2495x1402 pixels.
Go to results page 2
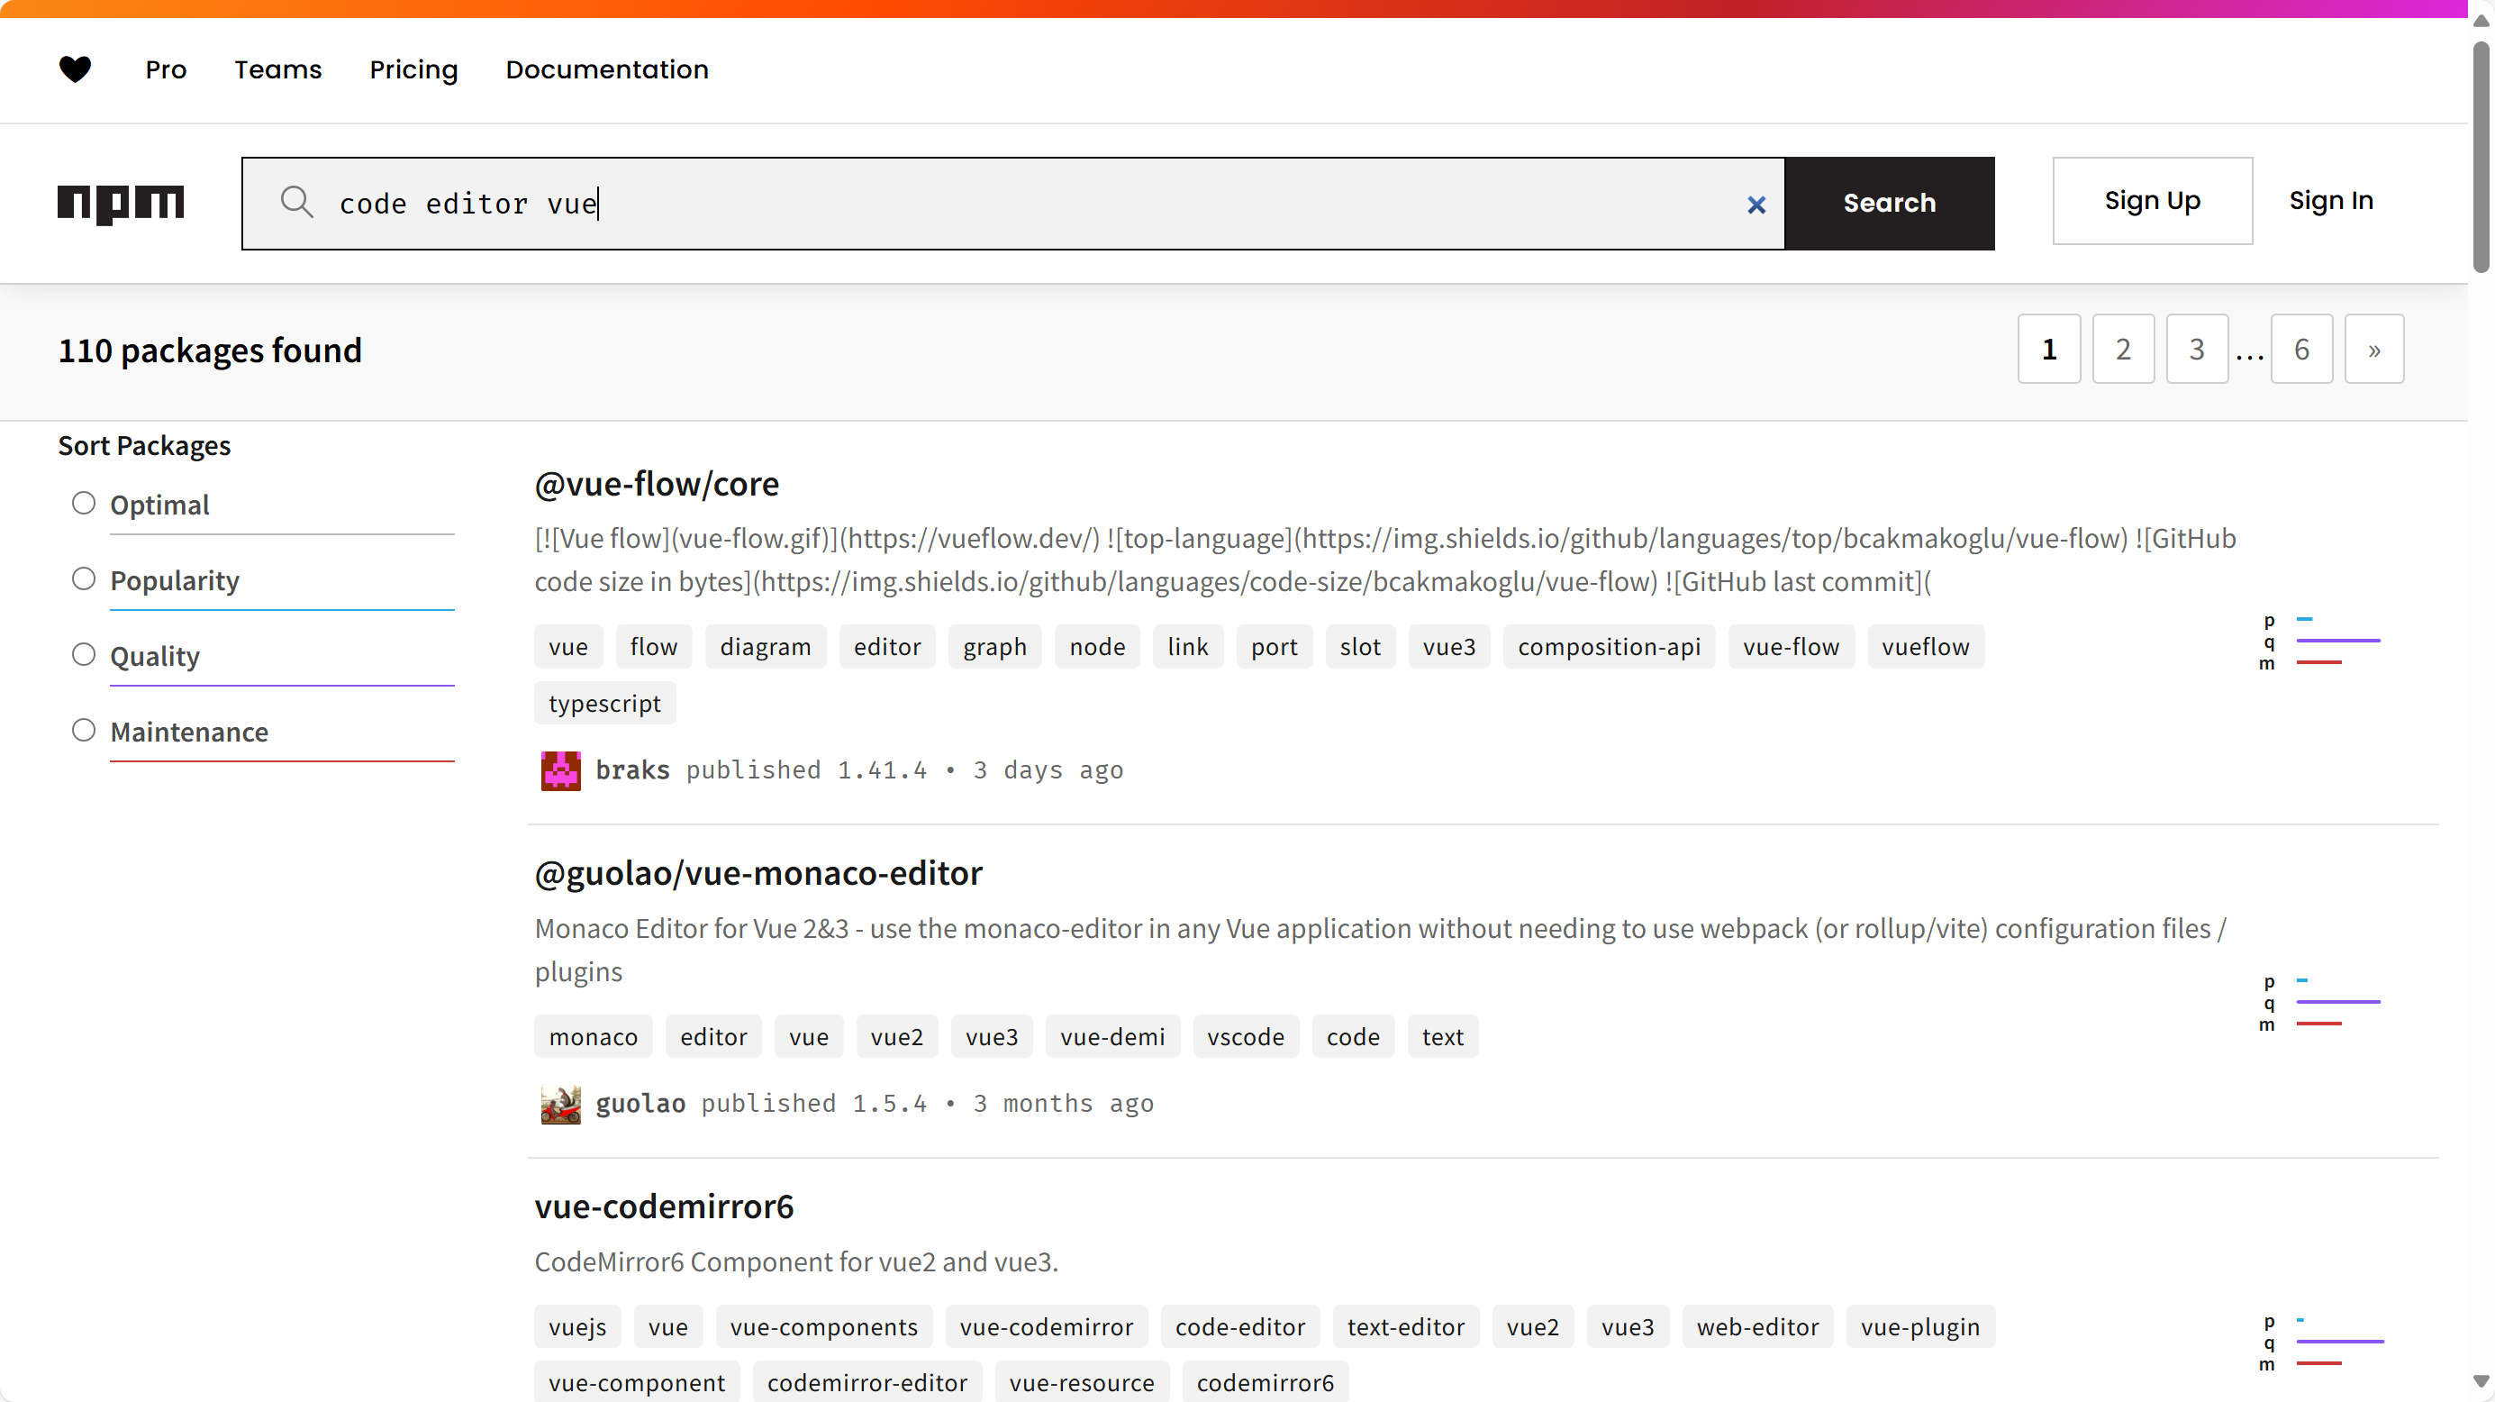[x=2123, y=349]
